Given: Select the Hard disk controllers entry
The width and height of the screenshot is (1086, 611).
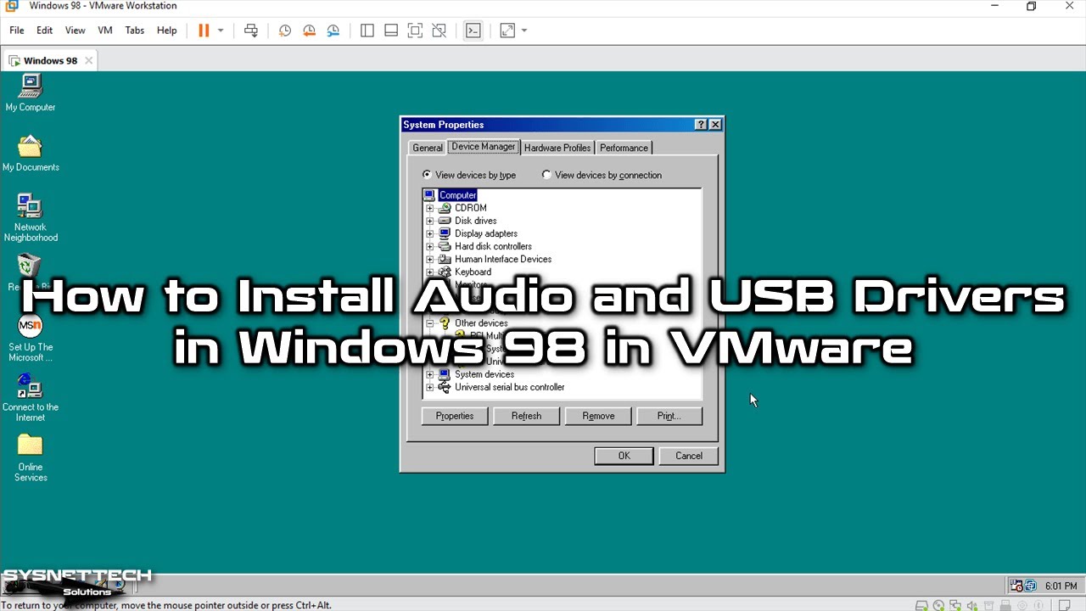Looking at the screenshot, I should click(493, 246).
